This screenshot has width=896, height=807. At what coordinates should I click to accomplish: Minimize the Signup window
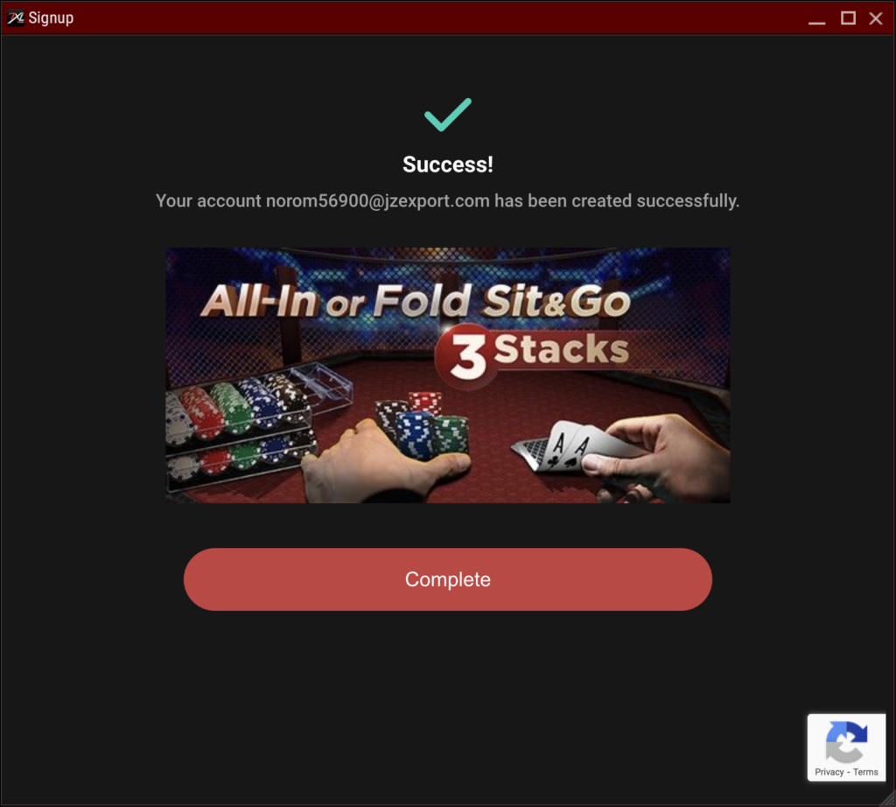coord(816,18)
